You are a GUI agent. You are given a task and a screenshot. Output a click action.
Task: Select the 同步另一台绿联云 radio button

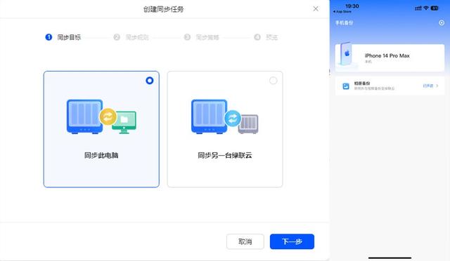274,81
